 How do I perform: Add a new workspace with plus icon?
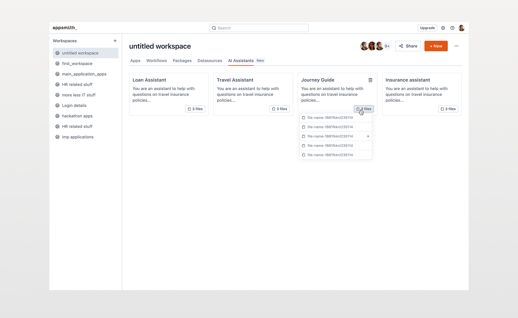(x=115, y=41)
